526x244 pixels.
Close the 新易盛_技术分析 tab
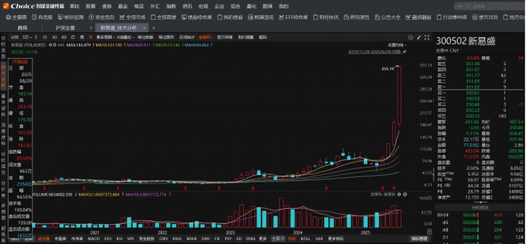coord(144,28)
